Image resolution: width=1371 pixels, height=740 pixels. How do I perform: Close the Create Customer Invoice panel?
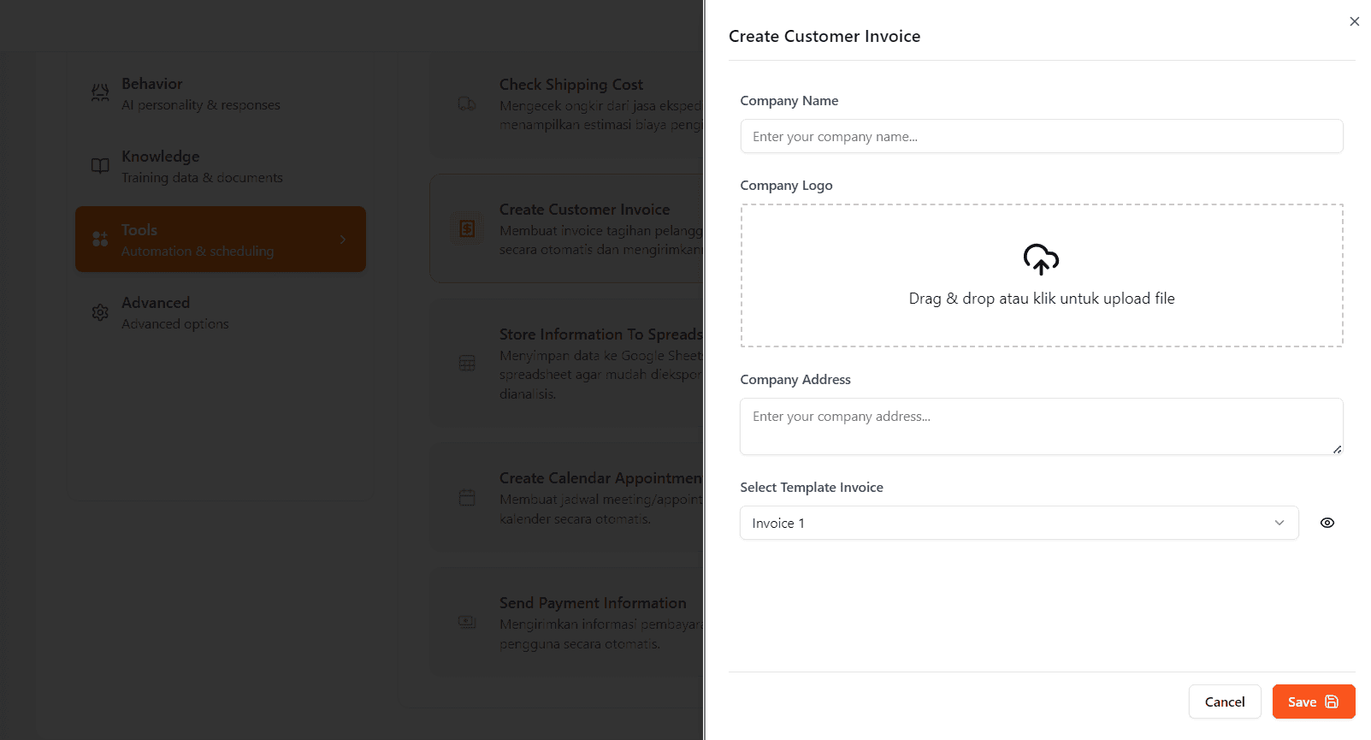tap(1354, 21)
